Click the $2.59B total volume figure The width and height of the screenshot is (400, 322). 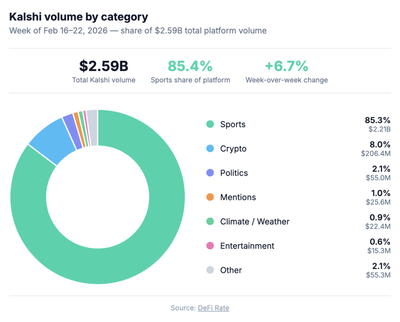click(x=104, y=66)
